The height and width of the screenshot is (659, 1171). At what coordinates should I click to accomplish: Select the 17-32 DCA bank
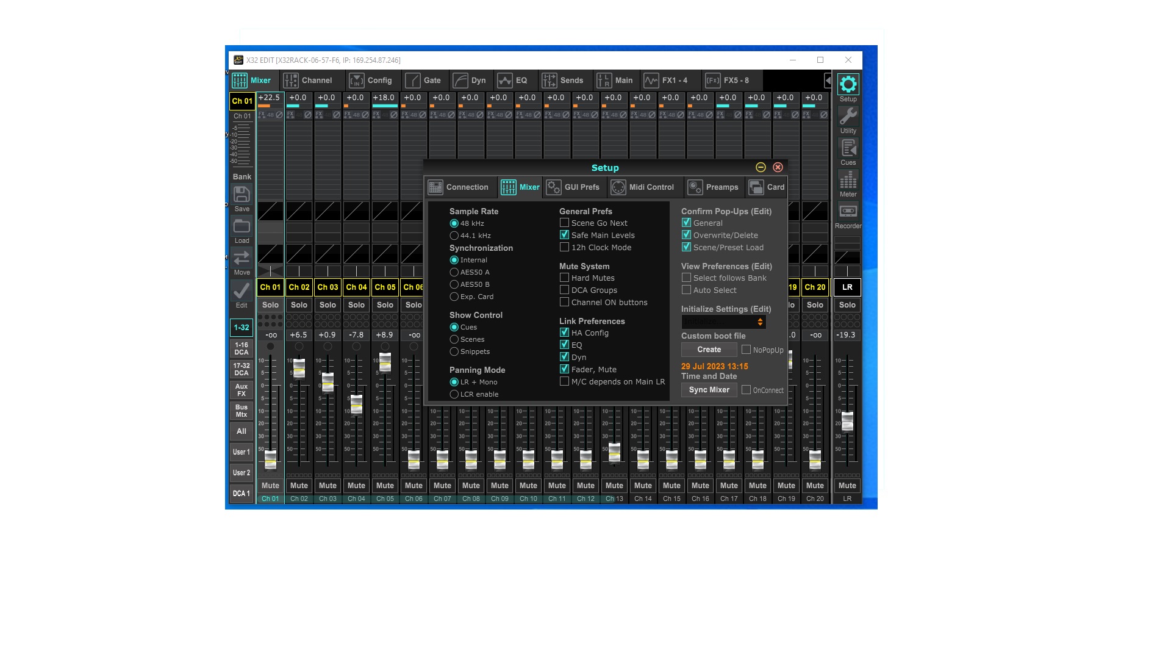coord(242,369)
